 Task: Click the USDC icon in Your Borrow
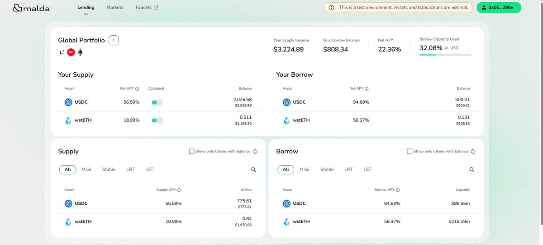click(286, 102)
